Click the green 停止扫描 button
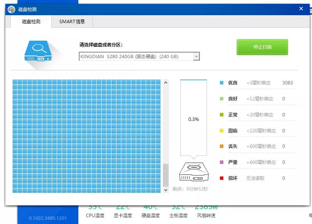This screenshot has width=312, height=224. click(x=262, y=47)
